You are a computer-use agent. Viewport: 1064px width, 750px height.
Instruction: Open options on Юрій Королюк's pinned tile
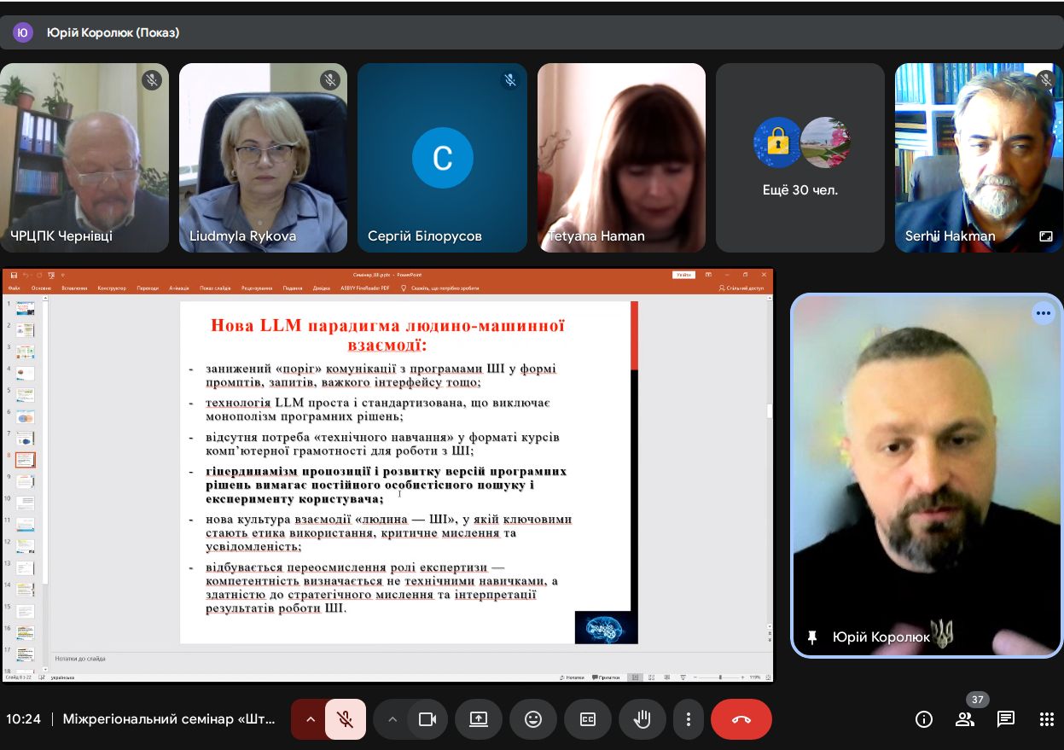click(1044, 313)
